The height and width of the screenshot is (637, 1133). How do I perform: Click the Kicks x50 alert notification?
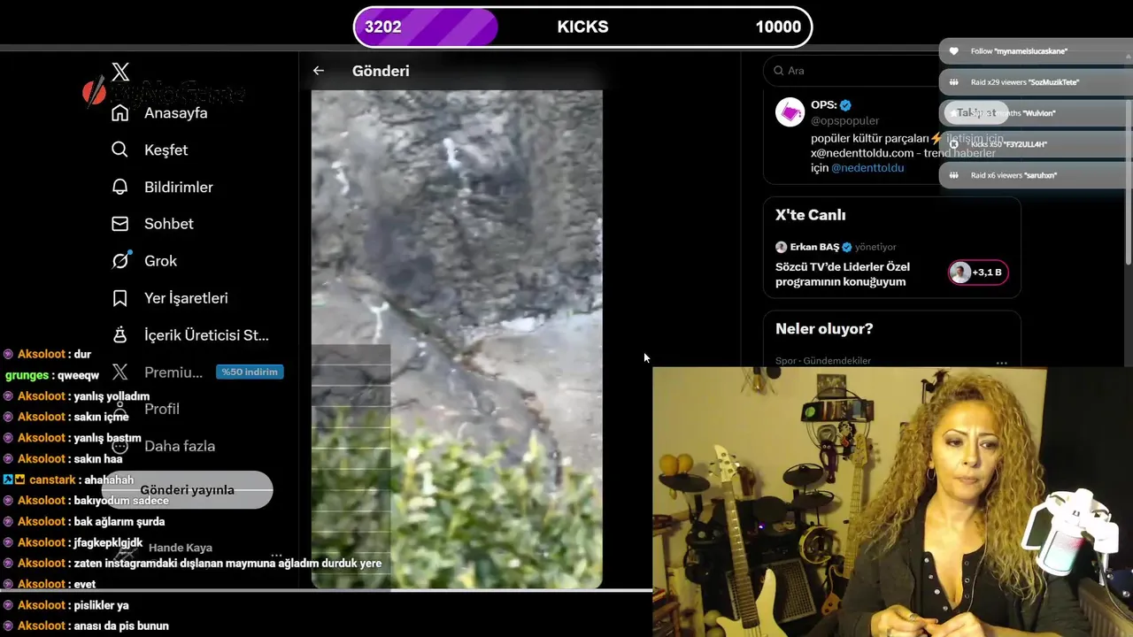1036,144
